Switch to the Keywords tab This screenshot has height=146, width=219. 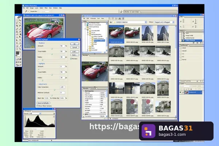click(93, 88)
